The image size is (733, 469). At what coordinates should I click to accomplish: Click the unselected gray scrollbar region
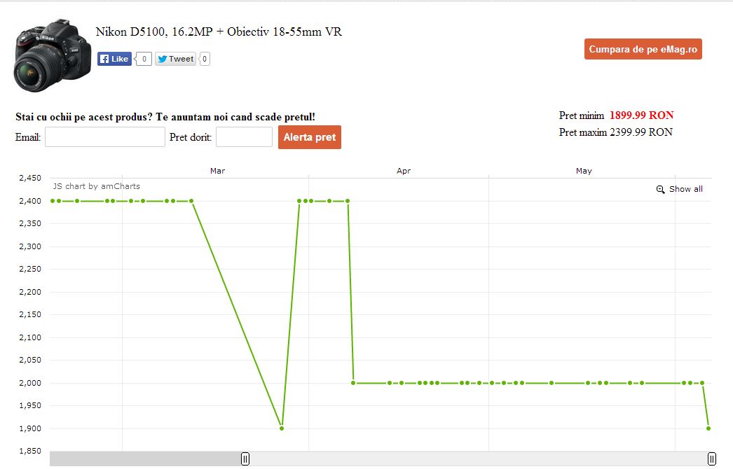point(145,458)
